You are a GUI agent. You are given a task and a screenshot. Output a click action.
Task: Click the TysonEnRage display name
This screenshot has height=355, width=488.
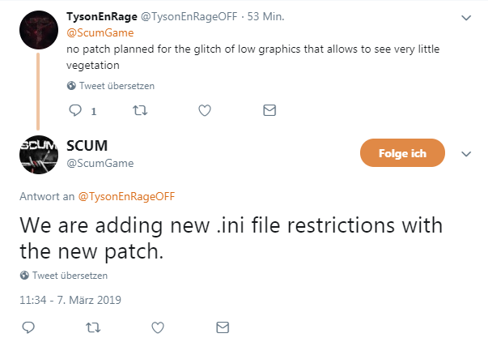(101, 17)
